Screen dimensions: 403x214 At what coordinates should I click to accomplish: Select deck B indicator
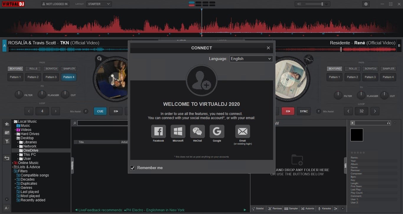(399, 46)
